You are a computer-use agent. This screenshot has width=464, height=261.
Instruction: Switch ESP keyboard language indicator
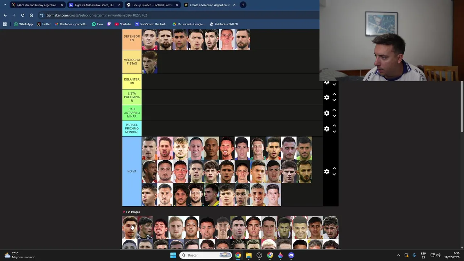click(x=423, y=255)
